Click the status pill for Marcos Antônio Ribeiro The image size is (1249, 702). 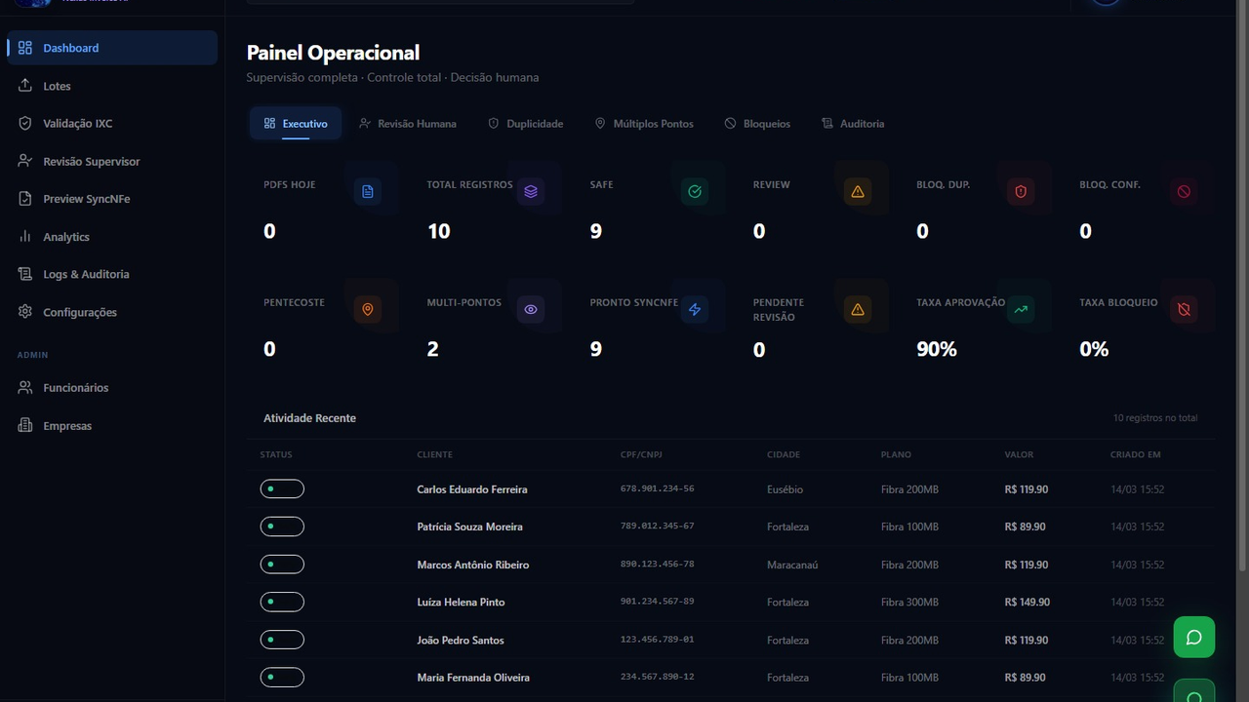click(x=282, y=565)
